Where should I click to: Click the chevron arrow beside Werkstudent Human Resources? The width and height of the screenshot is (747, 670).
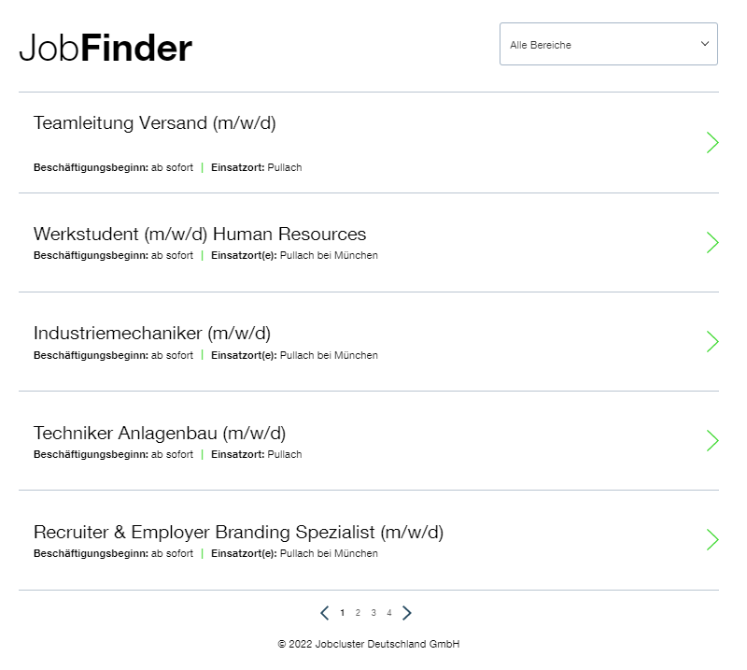[x=712, y=242]
